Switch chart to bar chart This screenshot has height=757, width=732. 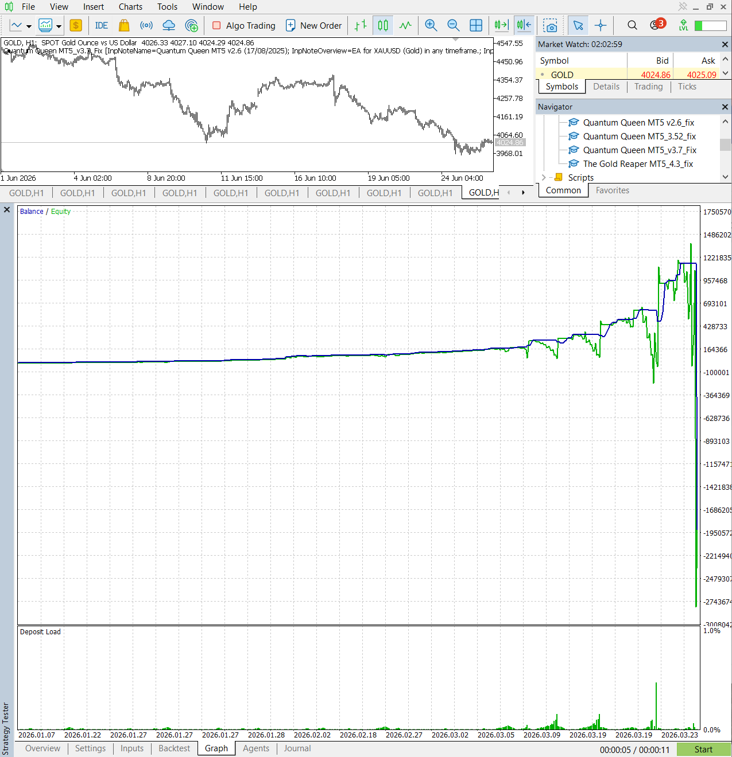pos(361,25)
